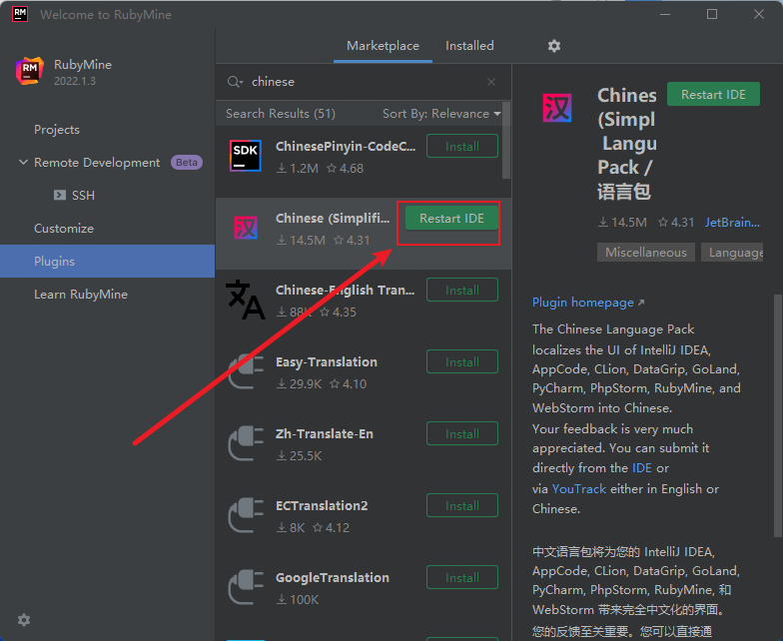Select SSH under Remote Development
Viewport: 783px width, 641px height.
(83, 196)
